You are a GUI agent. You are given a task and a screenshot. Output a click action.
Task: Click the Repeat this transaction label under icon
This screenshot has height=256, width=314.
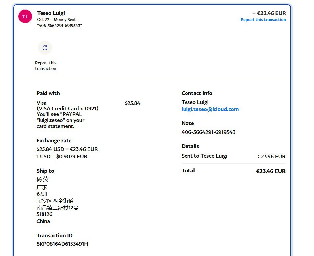click(45, 66)
